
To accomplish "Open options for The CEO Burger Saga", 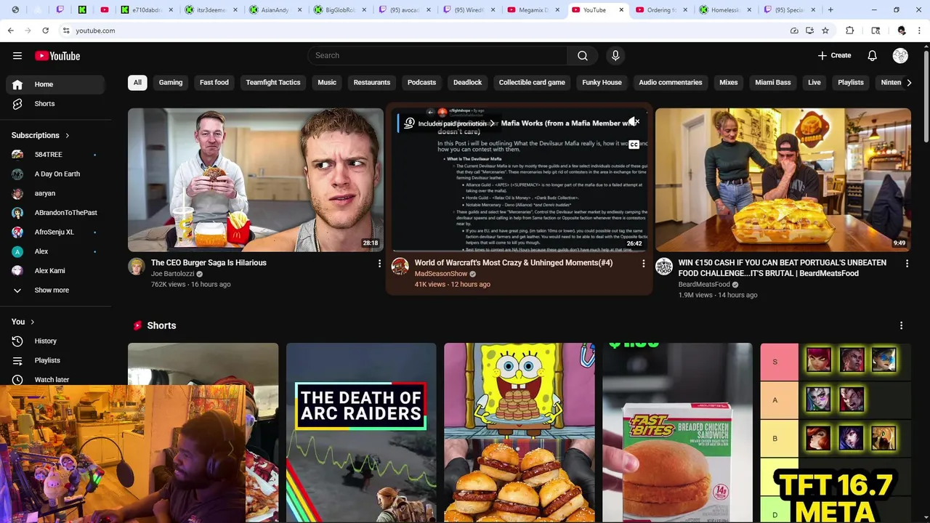I will point(379,264).
